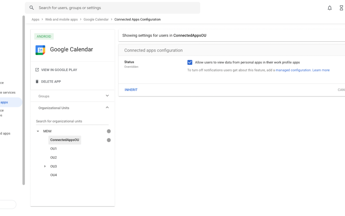Open the notifications bell
Viewport: 345px width, 216px height.
330,8
